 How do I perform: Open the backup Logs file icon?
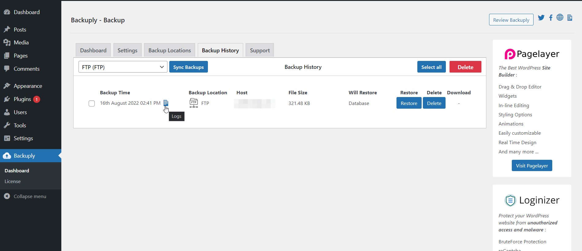(x=166, y=103)
